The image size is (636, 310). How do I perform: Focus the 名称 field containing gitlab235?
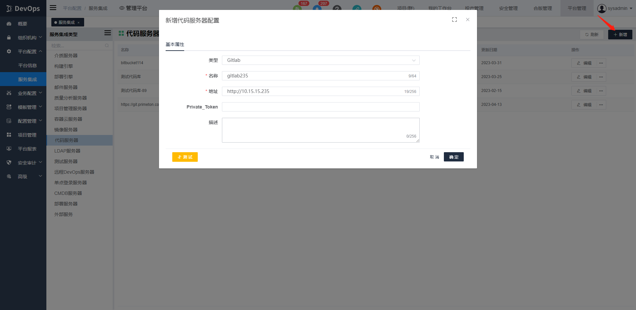coord(321,76)
